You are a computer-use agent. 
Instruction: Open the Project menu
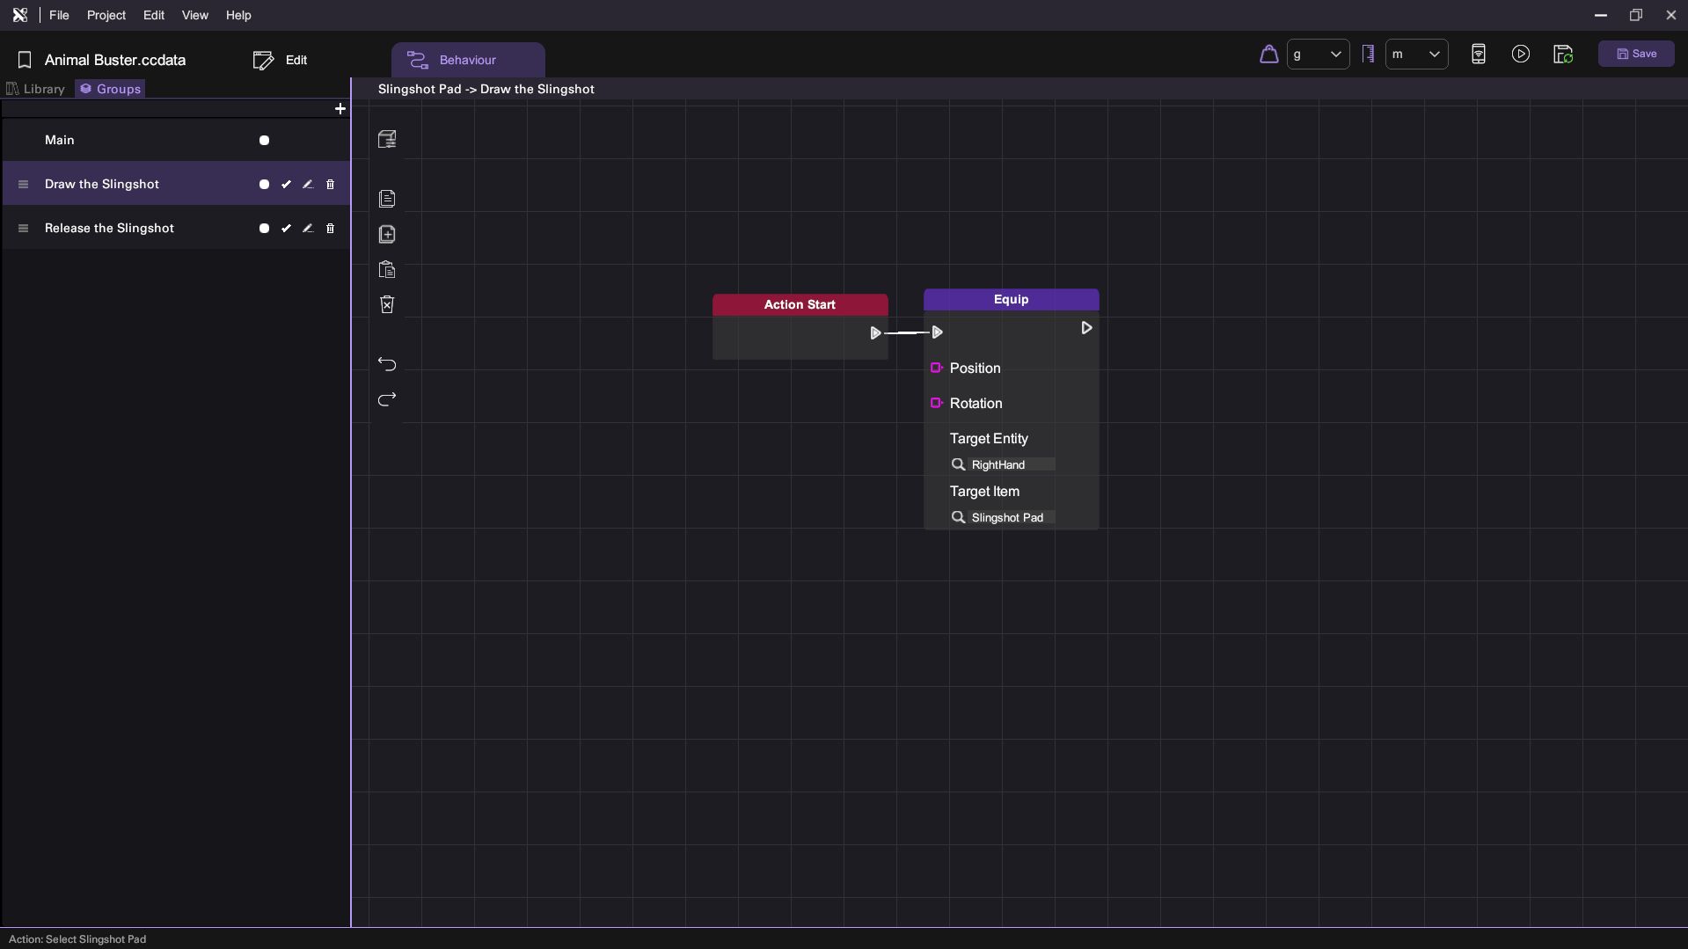pyautogui.click(x=106, y=15)
